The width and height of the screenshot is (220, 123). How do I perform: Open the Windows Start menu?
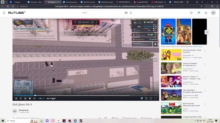point(3,121)
